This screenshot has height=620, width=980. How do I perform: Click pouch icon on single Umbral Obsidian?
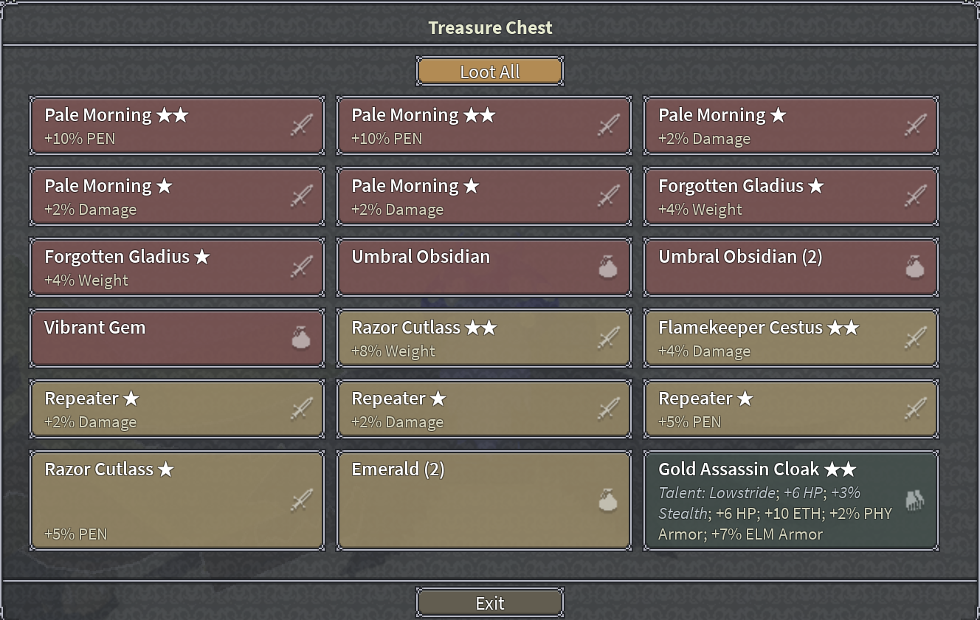click(608, 267)
